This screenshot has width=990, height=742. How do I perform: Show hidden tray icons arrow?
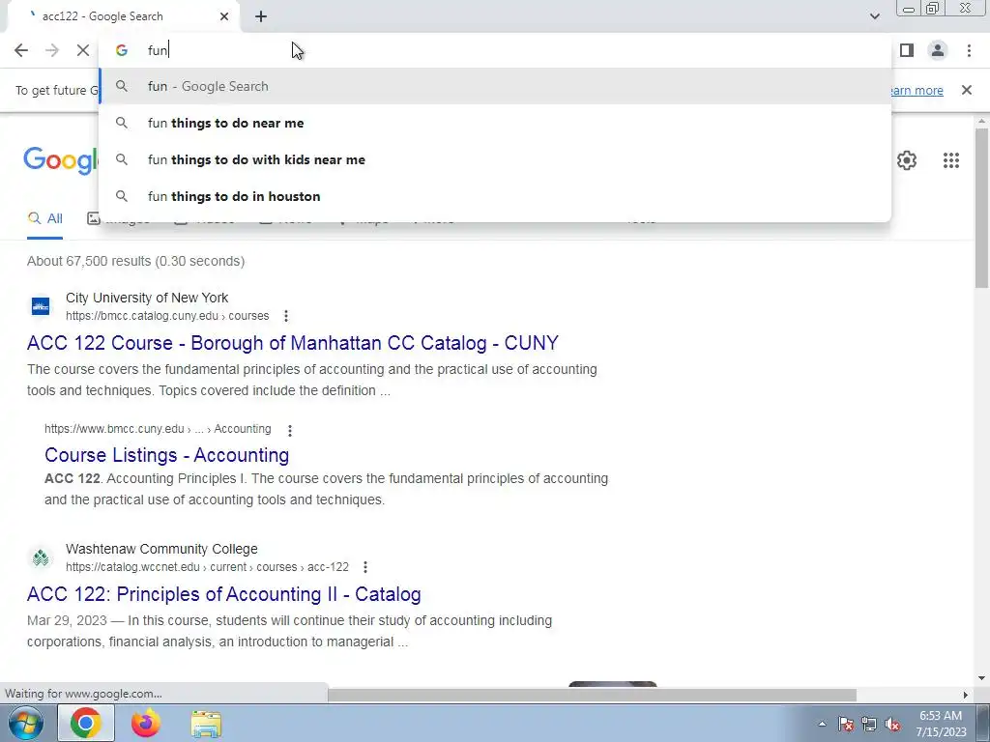tap(822, 724)
